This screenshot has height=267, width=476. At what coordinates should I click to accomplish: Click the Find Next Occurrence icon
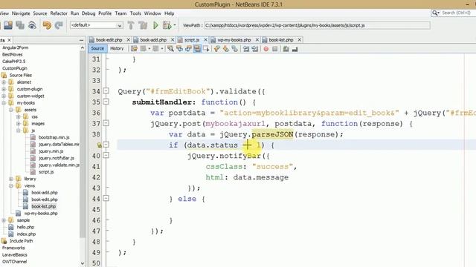(188, 49)
